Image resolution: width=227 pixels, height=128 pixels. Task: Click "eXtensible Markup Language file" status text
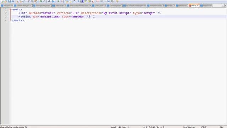14,127
